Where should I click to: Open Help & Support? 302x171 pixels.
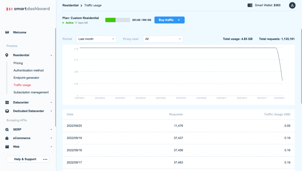pos(25,159)
